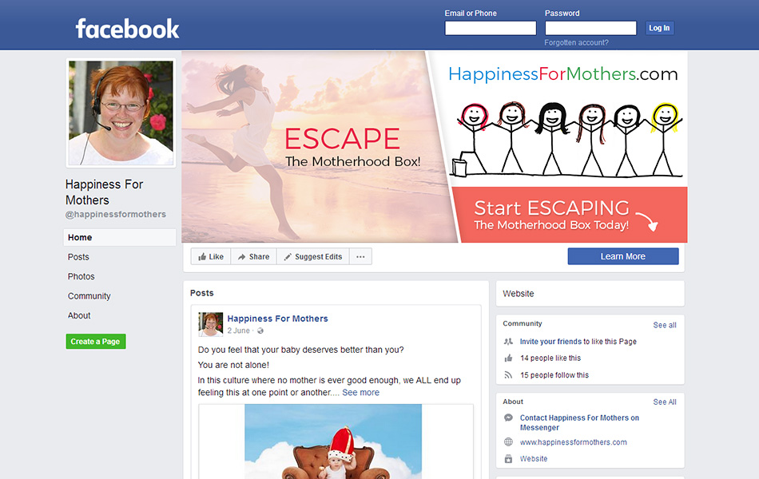Click the invite friends people icon
The height and width of the screenshot is (479, 759).
click(x=508, y=342)
